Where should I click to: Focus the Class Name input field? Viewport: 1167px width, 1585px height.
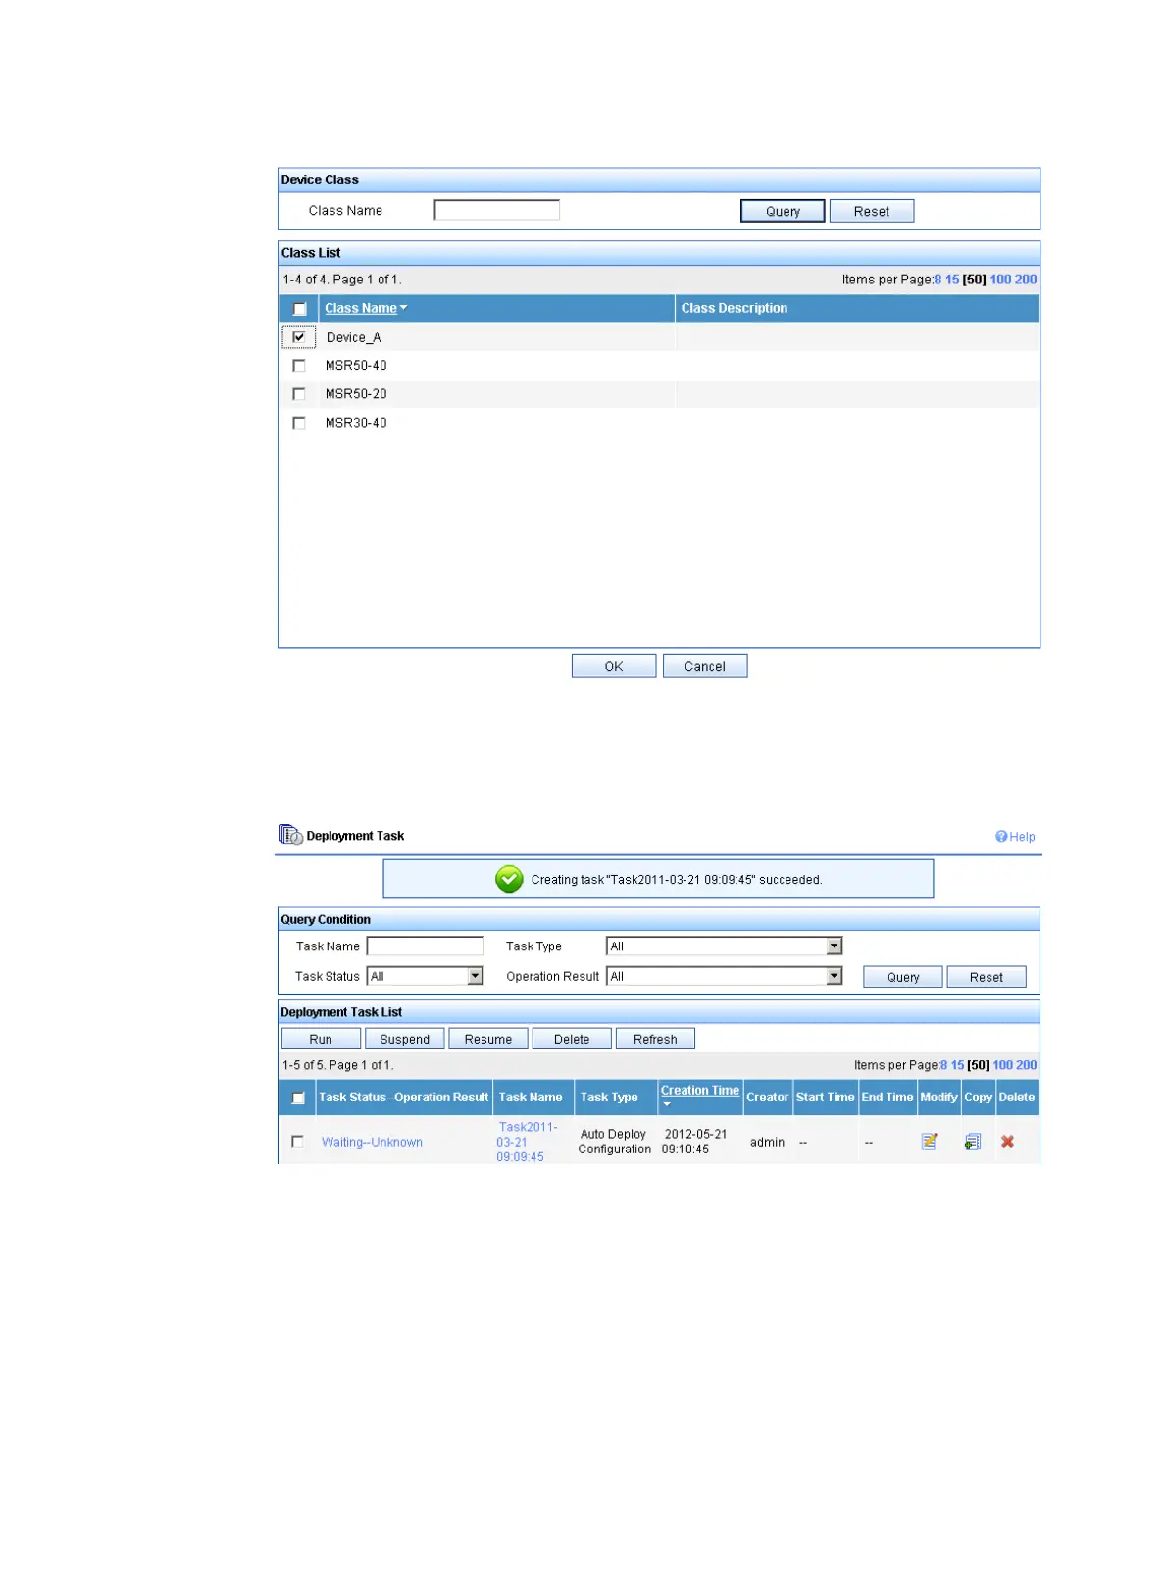(x=497, y=210)
